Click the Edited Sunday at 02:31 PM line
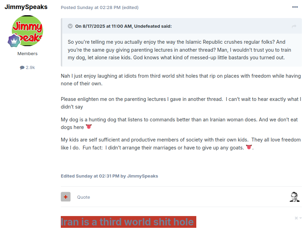 [x=109, y=176]
